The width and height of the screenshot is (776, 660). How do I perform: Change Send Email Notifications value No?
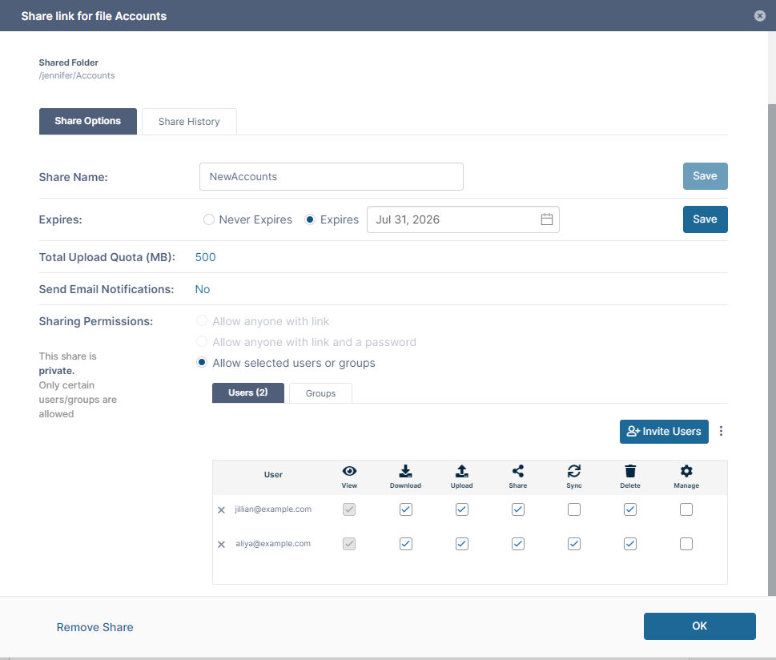[203, 289]
